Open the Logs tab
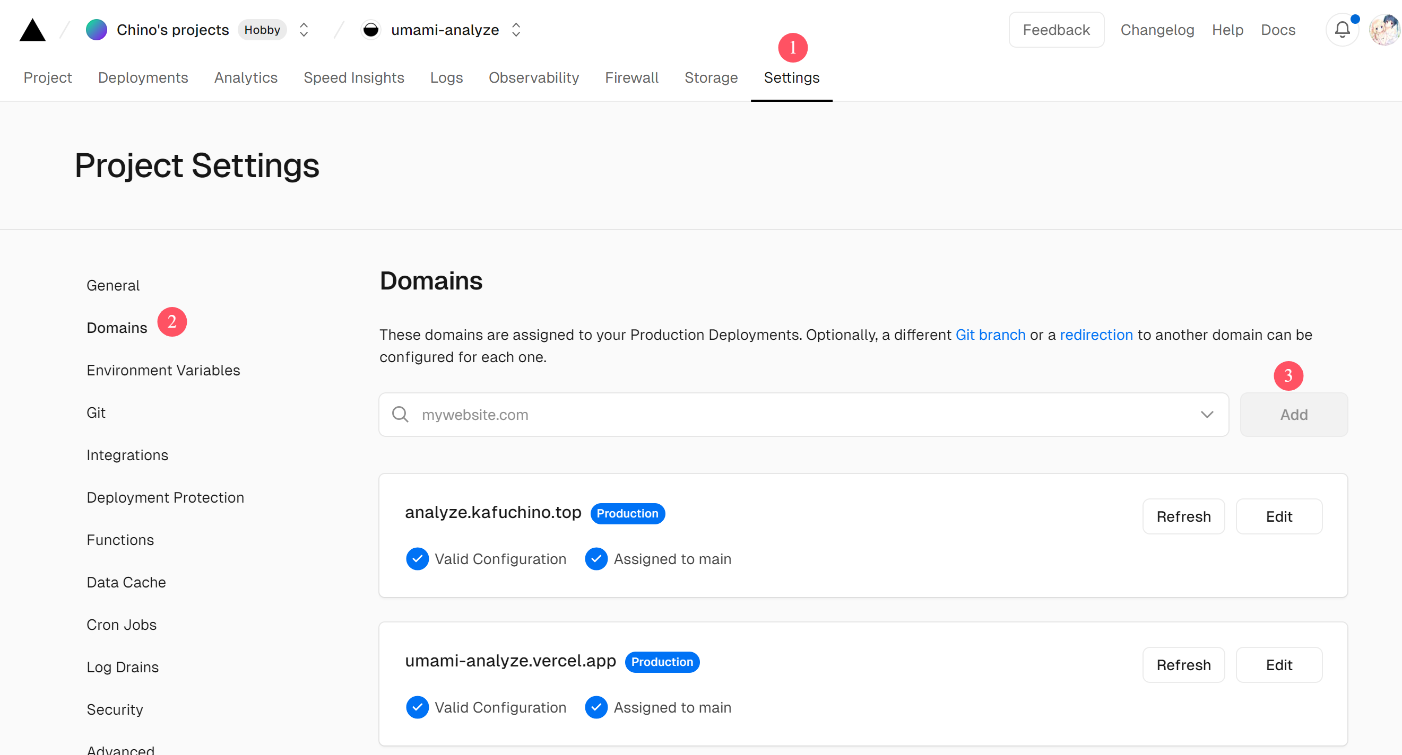Viewport: 1402px width, 755px height. (446, 78)
